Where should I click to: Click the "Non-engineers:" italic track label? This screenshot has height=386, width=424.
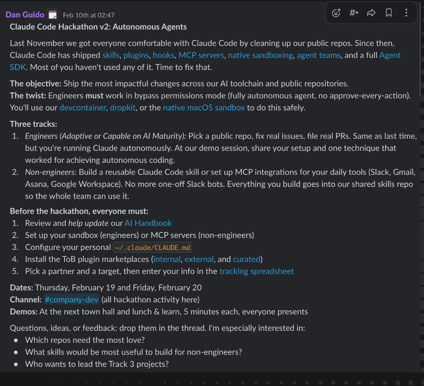click(x=51, y=172)
